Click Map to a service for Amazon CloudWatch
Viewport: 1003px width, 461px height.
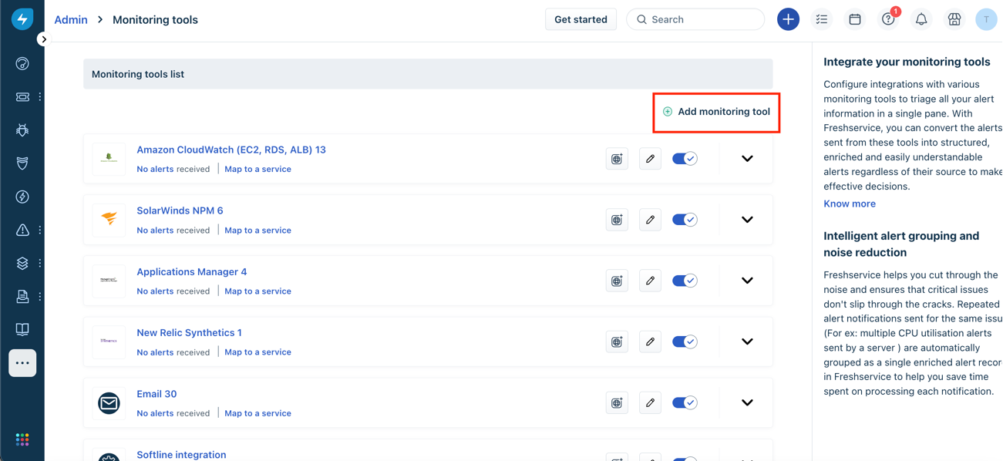click(x=257, y=169)
